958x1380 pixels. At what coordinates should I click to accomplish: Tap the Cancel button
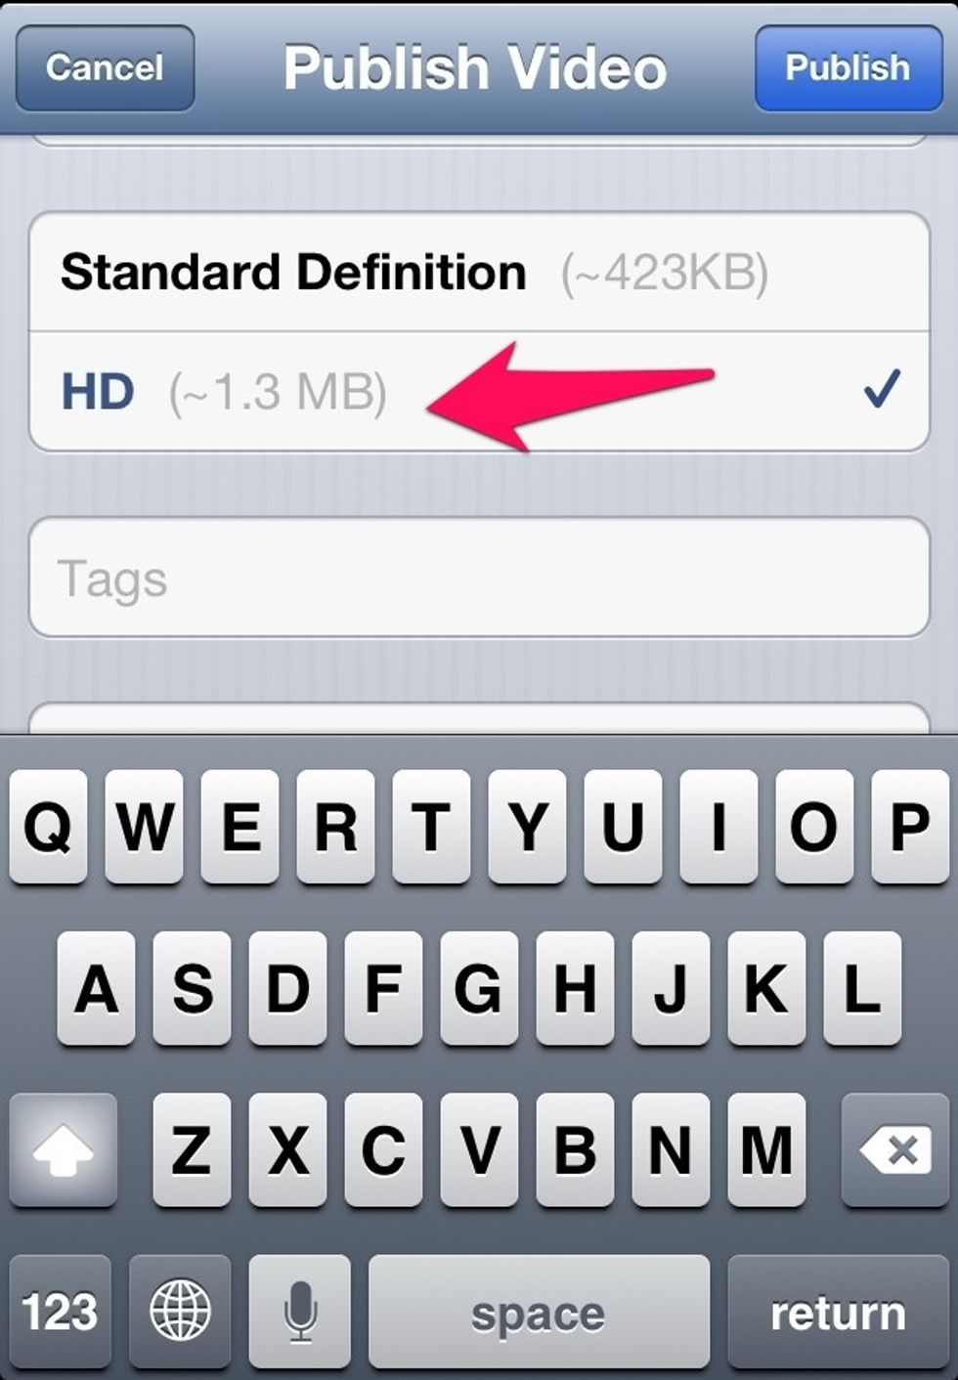[105, 67]
